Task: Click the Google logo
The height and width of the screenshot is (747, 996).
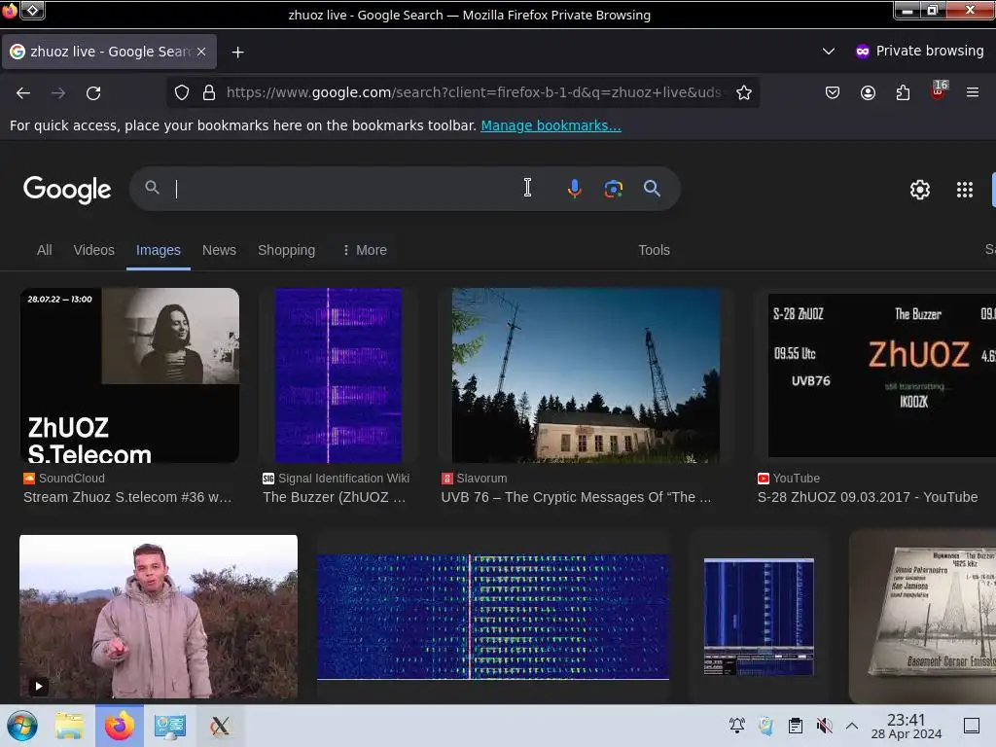Action: [67, 190]
